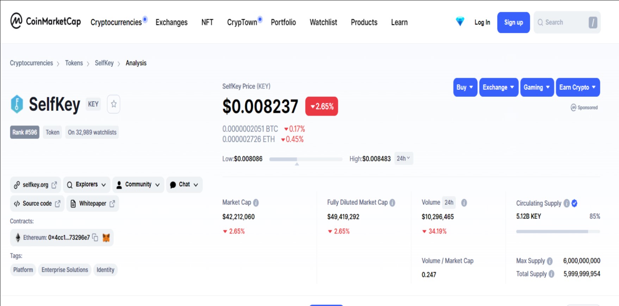This screenshot has width=619, height=306.
Task: Click the 0.000002726 ETH price text
Action: click(x=248, y=139)
